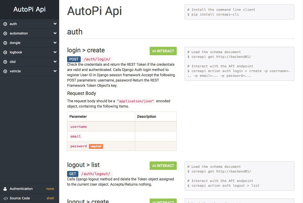The height and width of the screenshot is (203, 303).
Task: Expand the auth section chevron
Action: click(x=55, y=24)
